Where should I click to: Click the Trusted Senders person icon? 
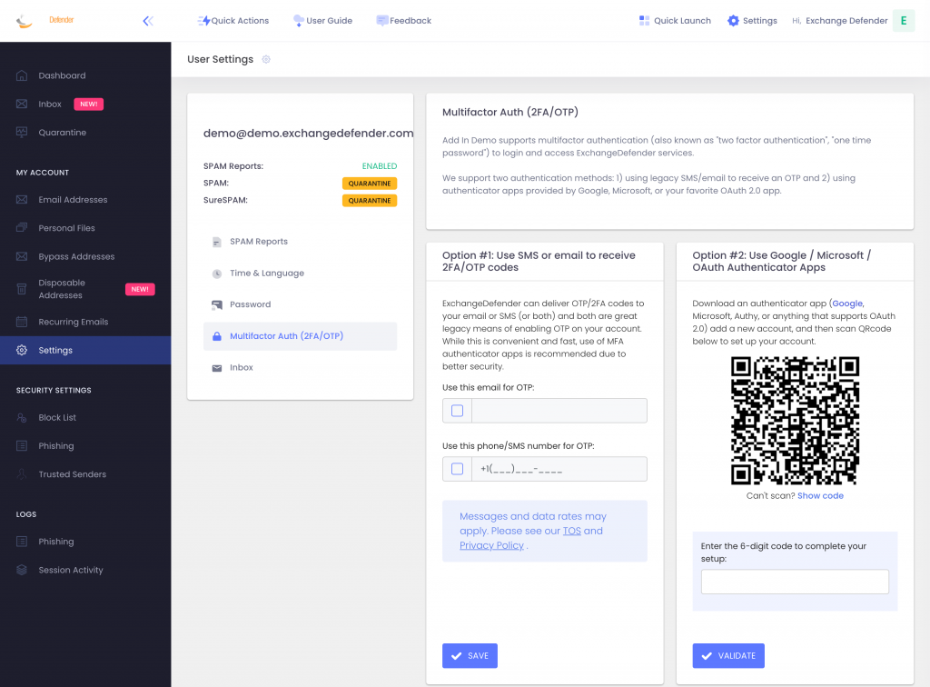22,474
